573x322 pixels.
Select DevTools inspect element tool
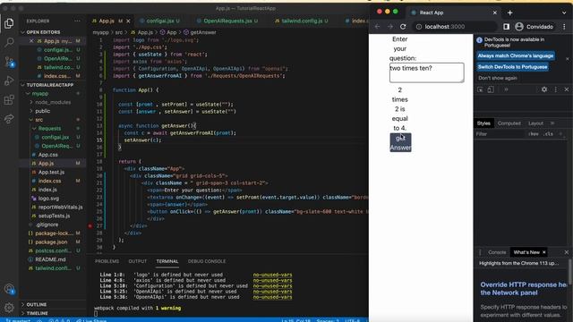coord(480,89)
